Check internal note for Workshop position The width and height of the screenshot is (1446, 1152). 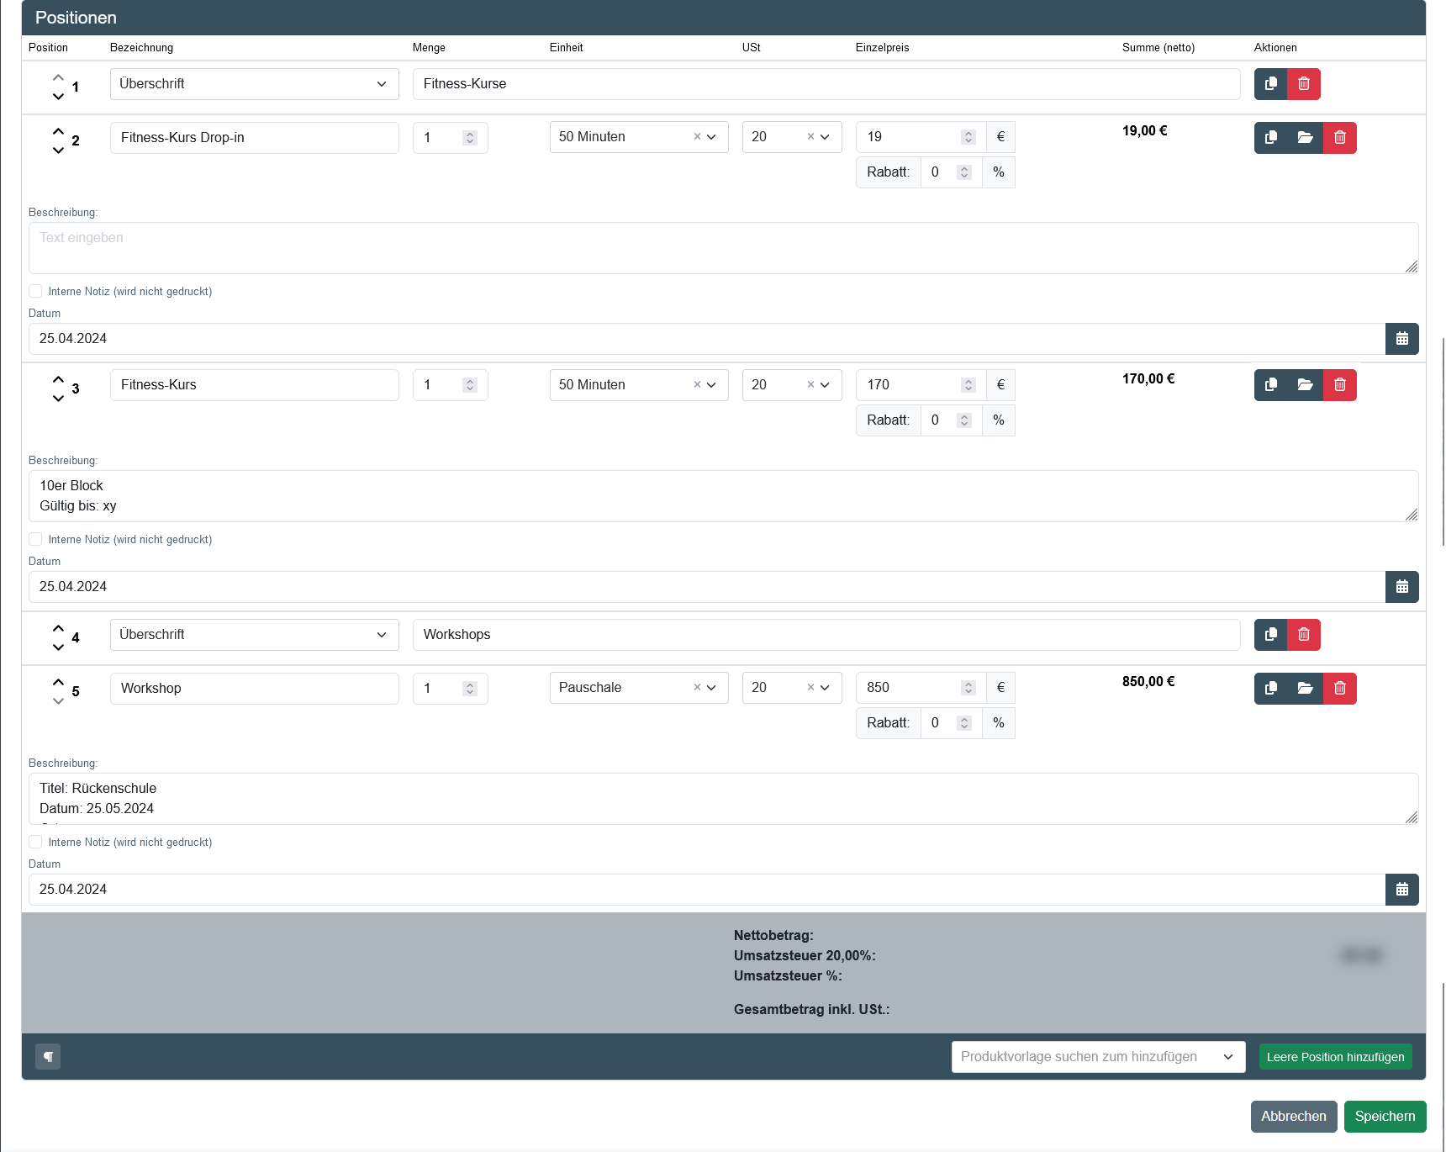(35, 843)
